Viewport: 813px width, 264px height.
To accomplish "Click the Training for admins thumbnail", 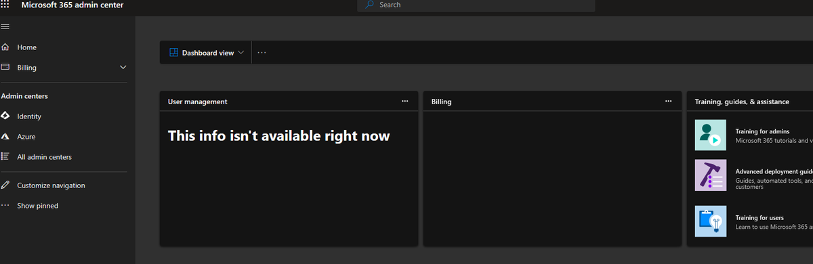I will point(711,135).
